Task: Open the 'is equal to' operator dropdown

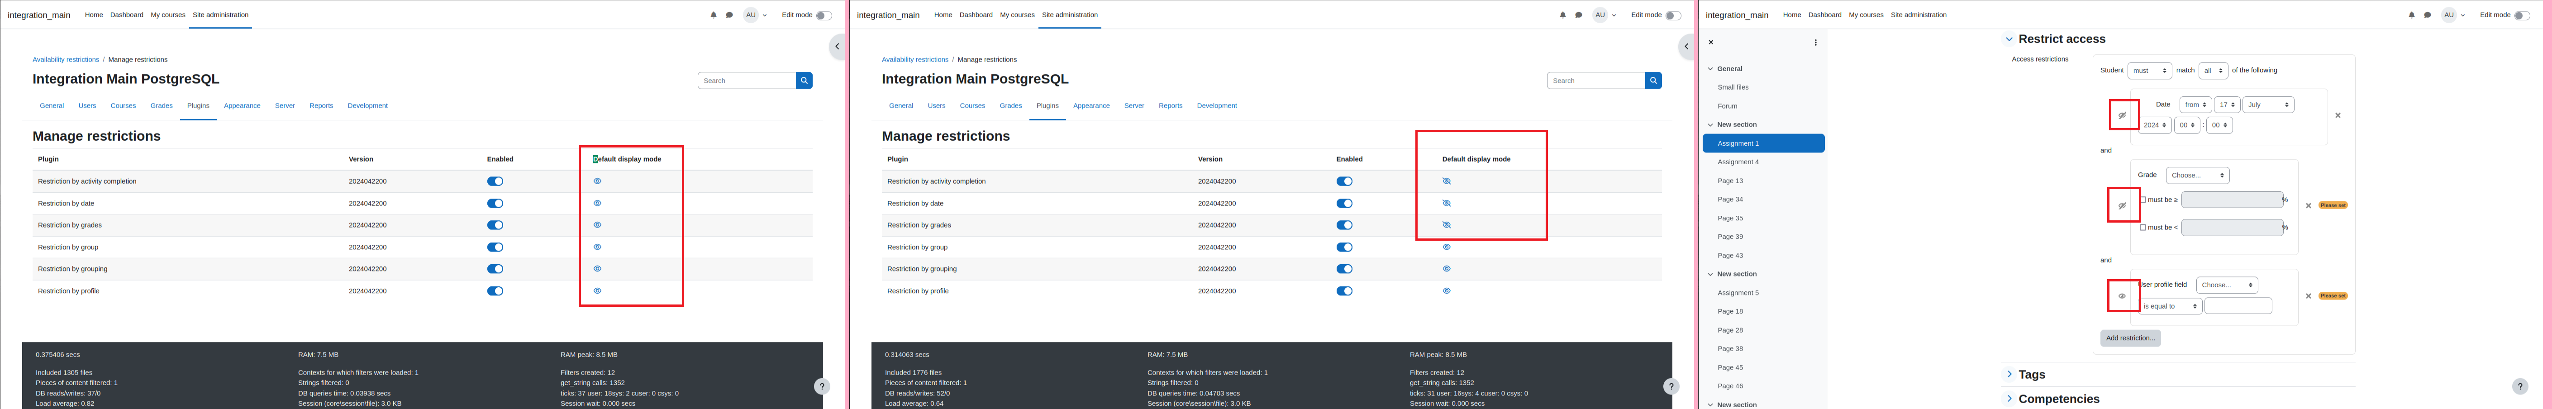Action: point(2171,306)
